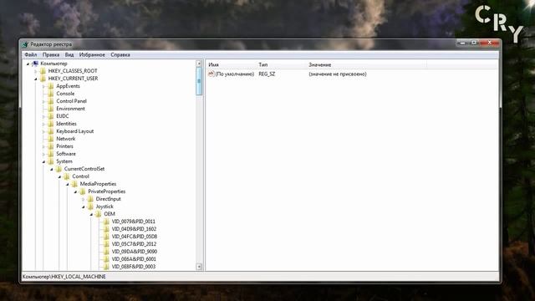Collapse the System tree node

(x=43, y=161)
